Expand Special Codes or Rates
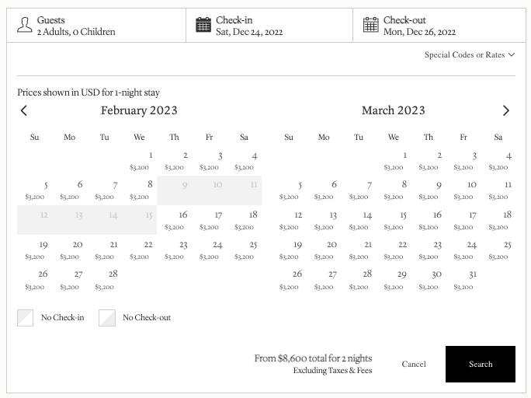Screen dimensions: 531x398 coord(470,55)
